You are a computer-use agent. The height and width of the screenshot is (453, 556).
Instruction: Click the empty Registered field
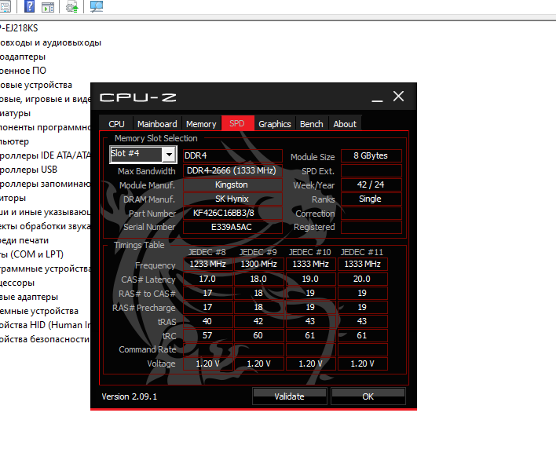(371, 227)
